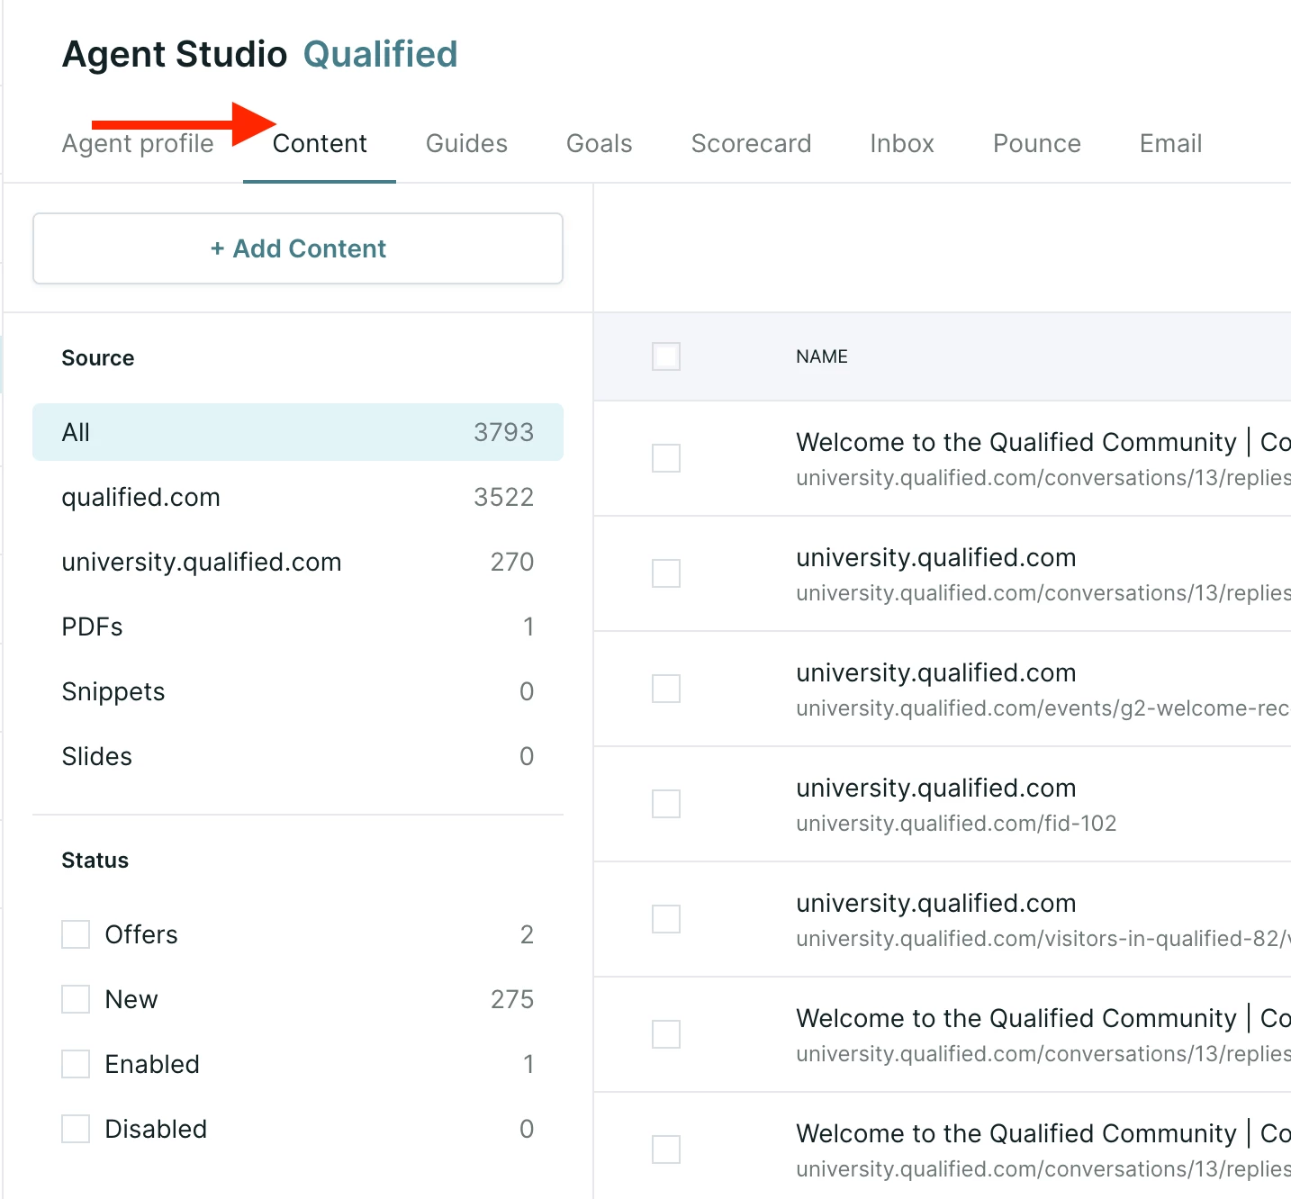The image size is (1291, 1199).
Task: Select the Slides source filter
Action: [x=298, y=756]
